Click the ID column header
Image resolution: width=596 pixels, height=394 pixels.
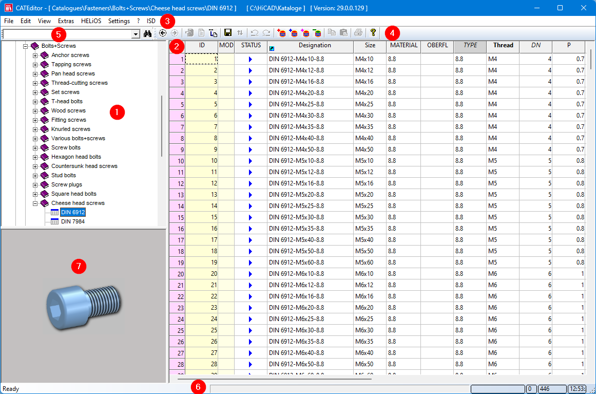click(x=202, y=47)
